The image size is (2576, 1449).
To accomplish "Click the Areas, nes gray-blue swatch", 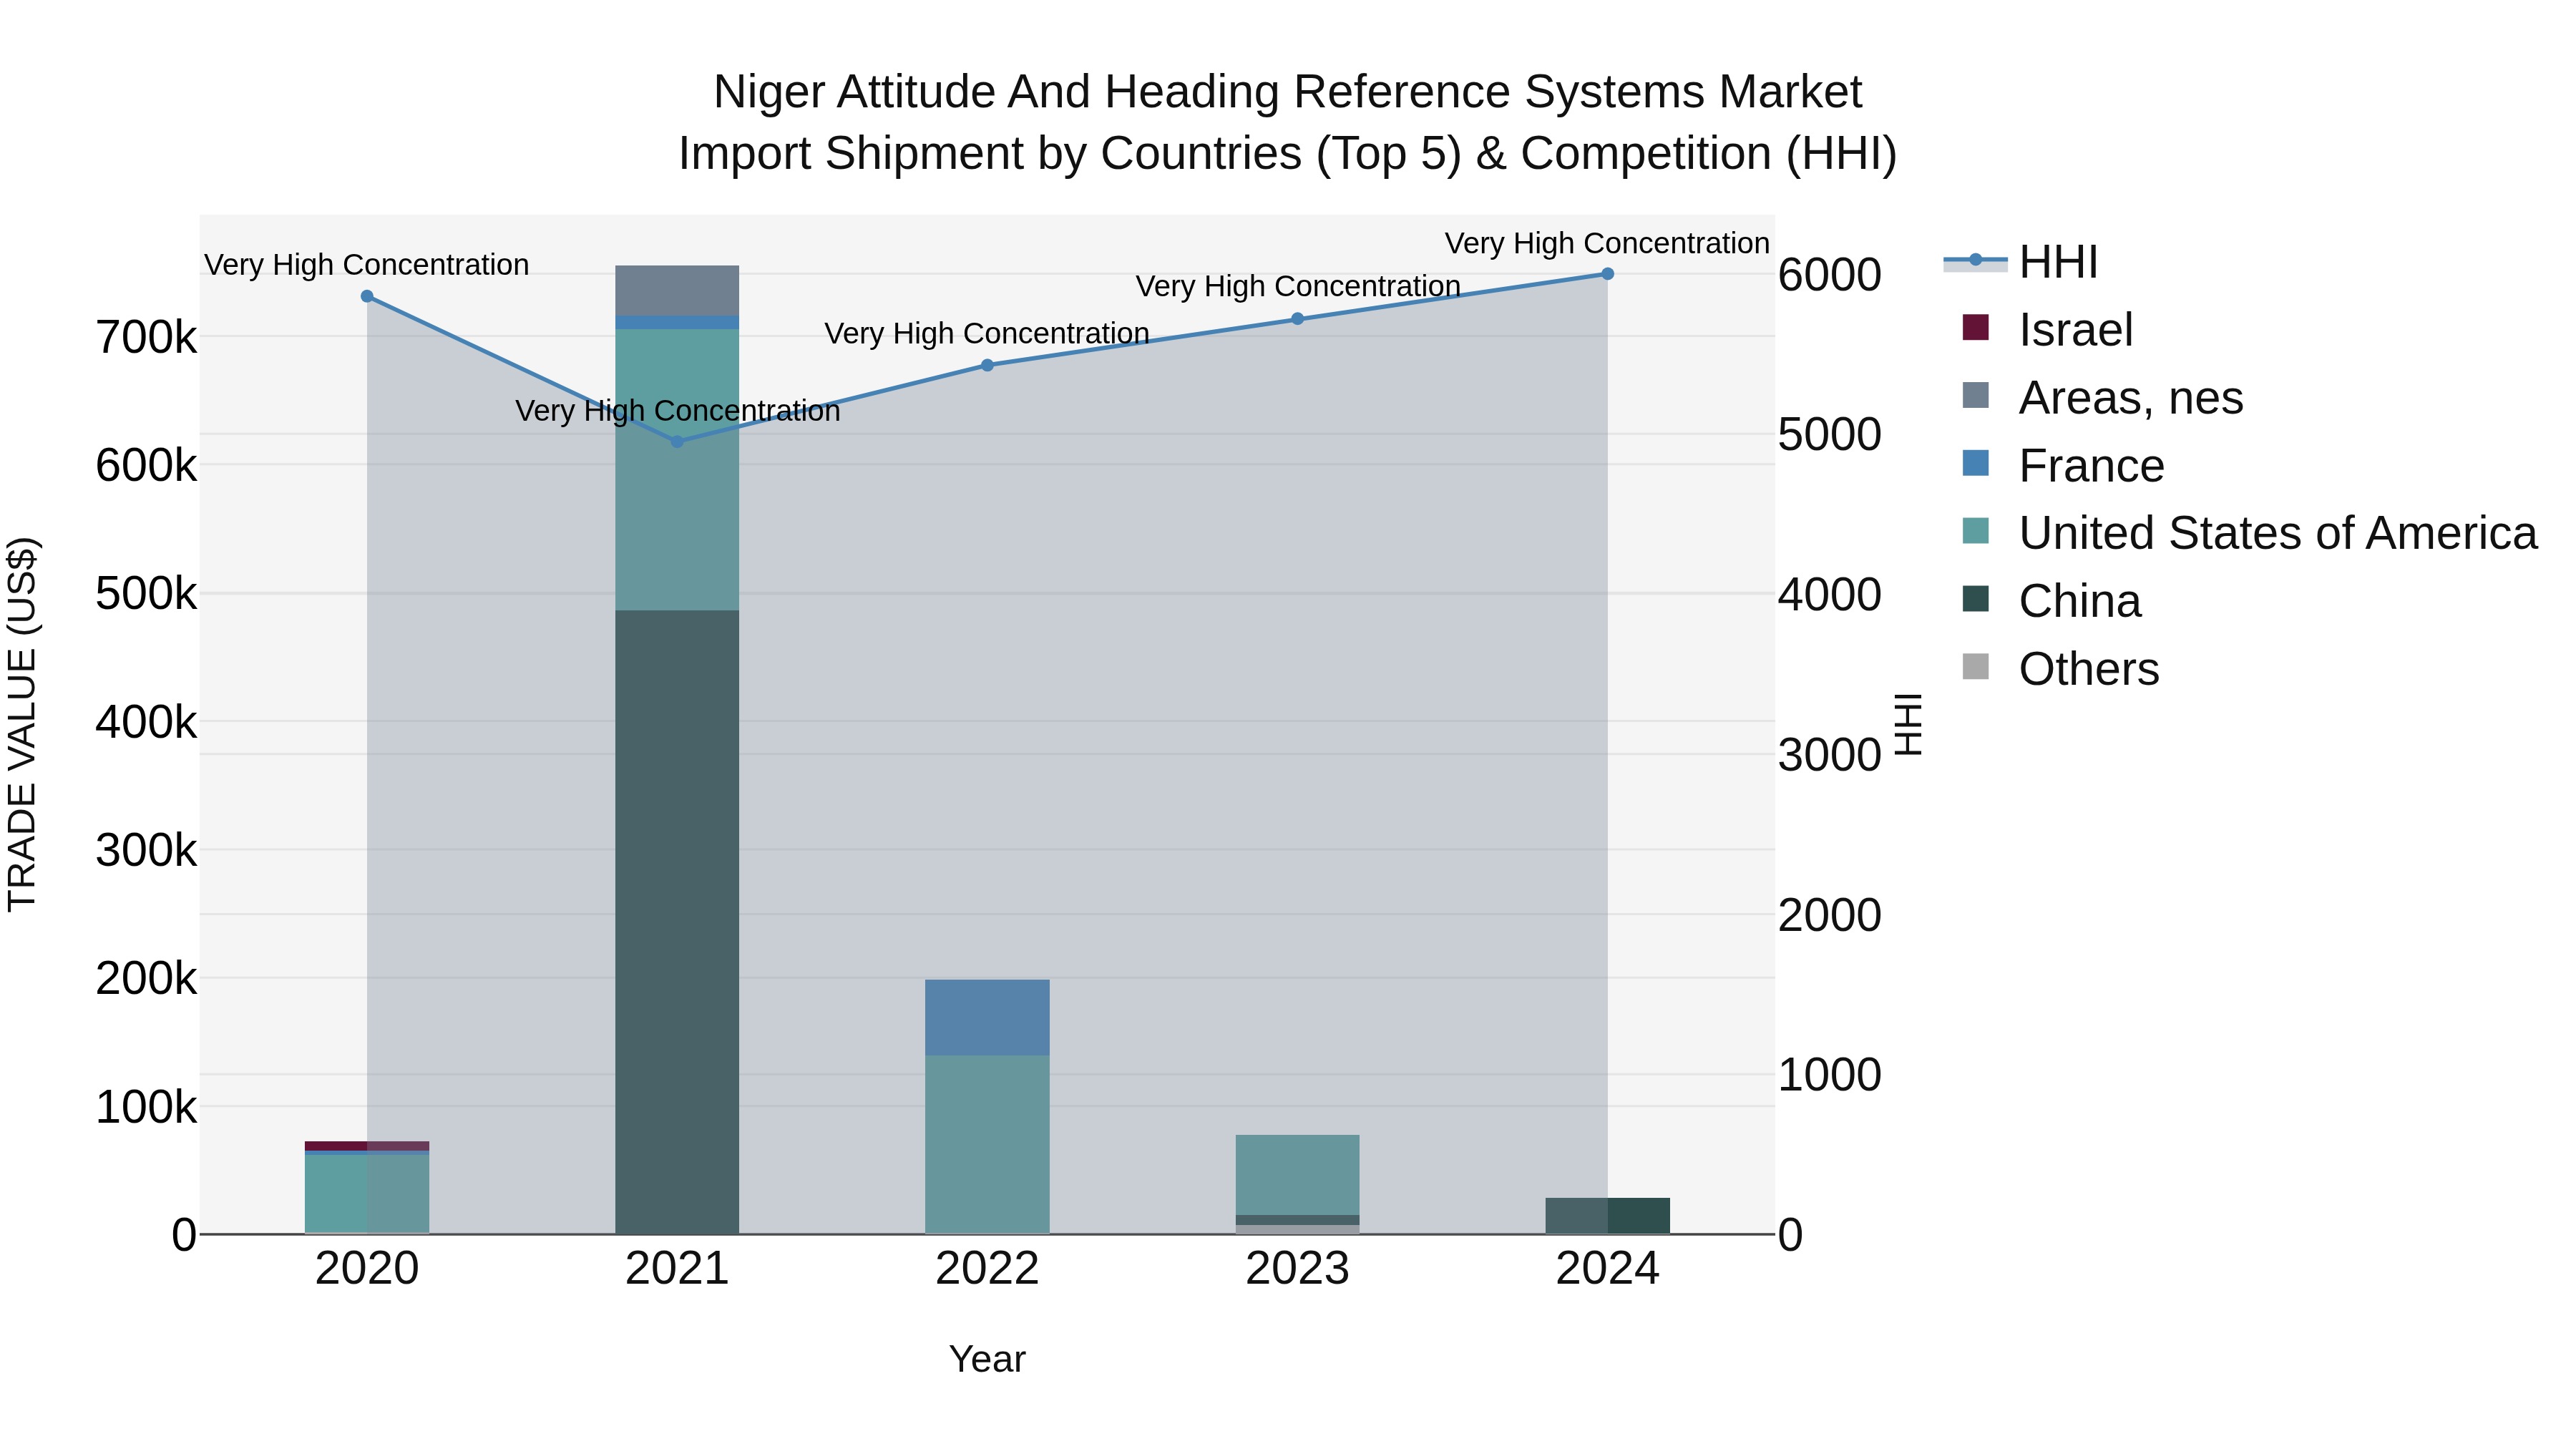I will pyautogui.click(x=1976, y=395).
